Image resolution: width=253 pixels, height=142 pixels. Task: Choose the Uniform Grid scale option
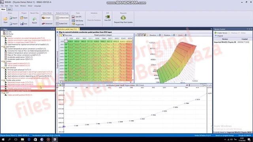62,18
